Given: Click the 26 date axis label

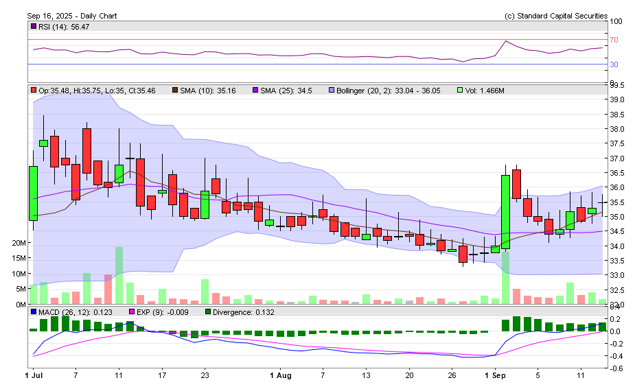Looking at the screenshot, I should pos(452,376).
